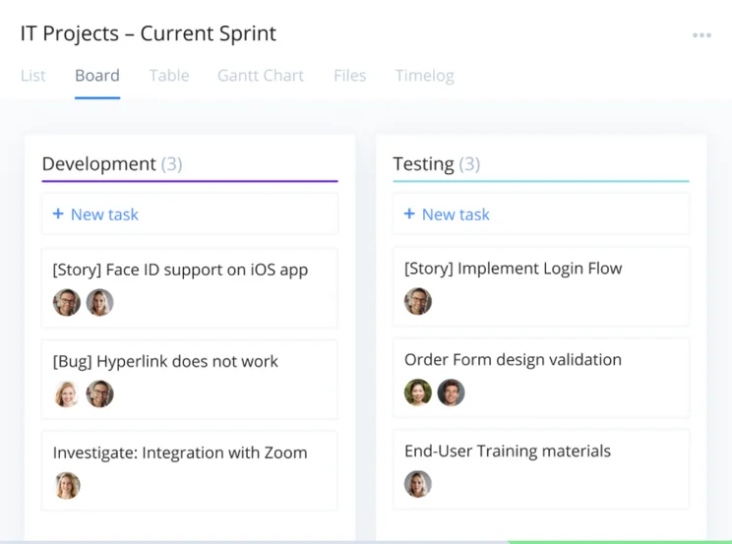Add a New task in Testing column
This screenshot has height=544, width=732.
pos(540,213)
